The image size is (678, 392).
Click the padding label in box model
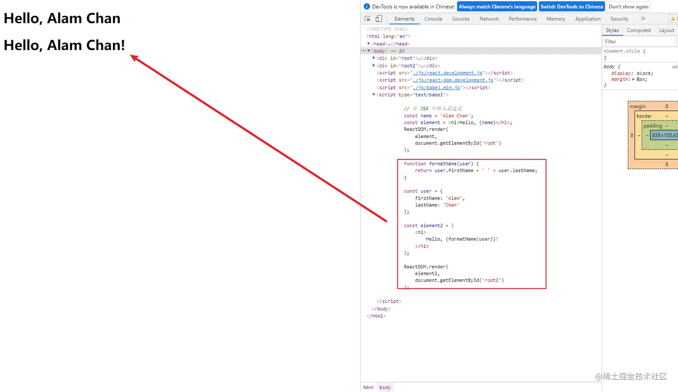[653, 126]
